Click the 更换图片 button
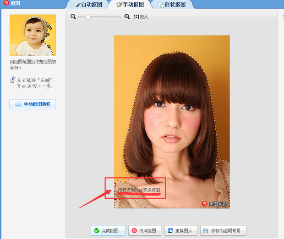The image size is (284, 239). 180,230
